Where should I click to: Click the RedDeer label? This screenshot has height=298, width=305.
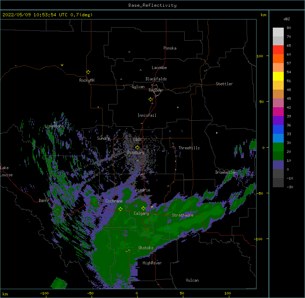point(156,90)
